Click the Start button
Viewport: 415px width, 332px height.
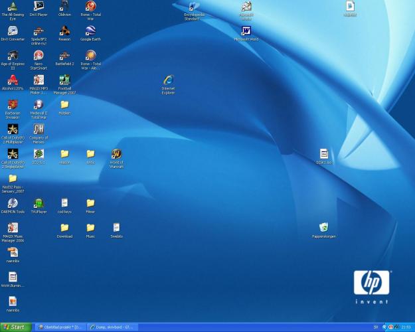pos(14,327)
